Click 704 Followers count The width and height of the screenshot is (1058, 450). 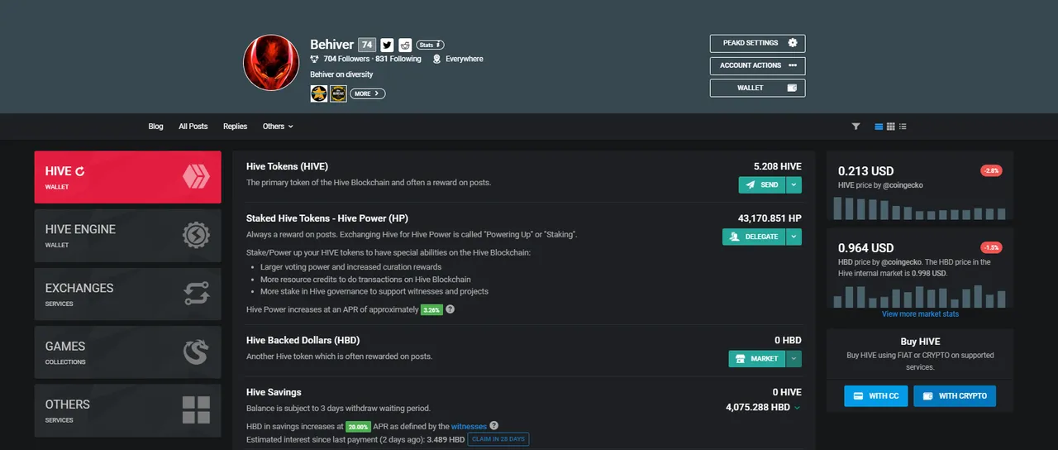[x=347, y=59]
